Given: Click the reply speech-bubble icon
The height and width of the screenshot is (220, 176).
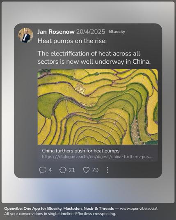Looking at the screenshot, I should click(x=43, y=170).
